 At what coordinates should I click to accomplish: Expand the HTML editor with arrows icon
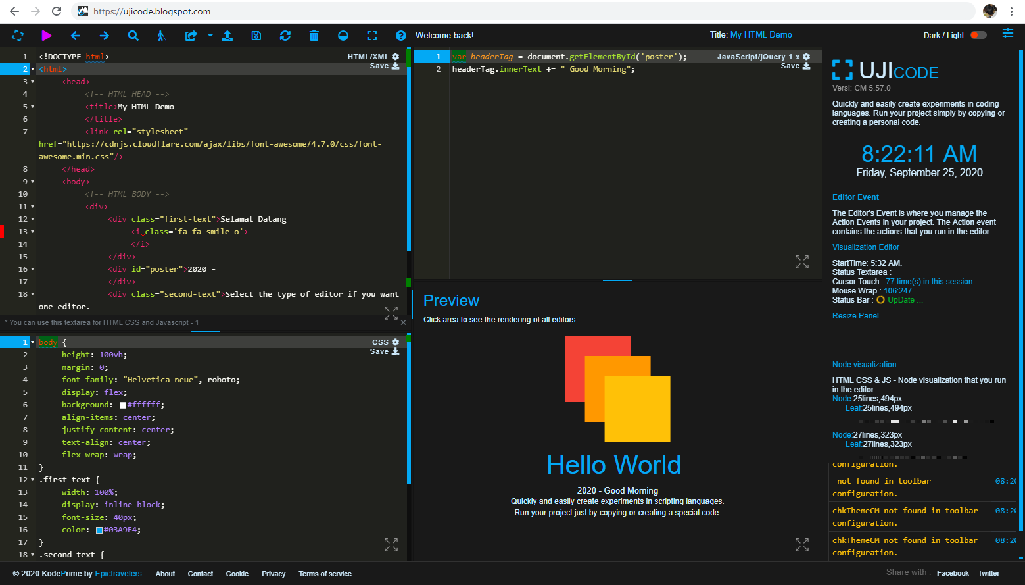pos(391,313)
